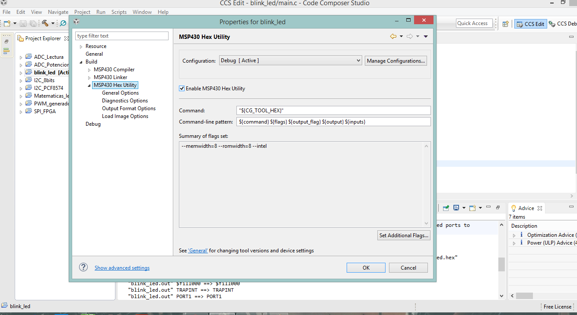Click OK in Properties dialog
Screen dimensions: 577x315
tap(366, 268)
